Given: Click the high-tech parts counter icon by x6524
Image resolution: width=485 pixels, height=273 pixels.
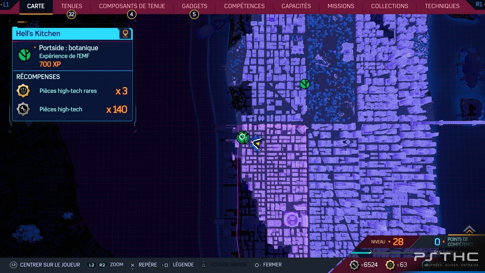Looking at the screenshot, I should tap(354, 265).
